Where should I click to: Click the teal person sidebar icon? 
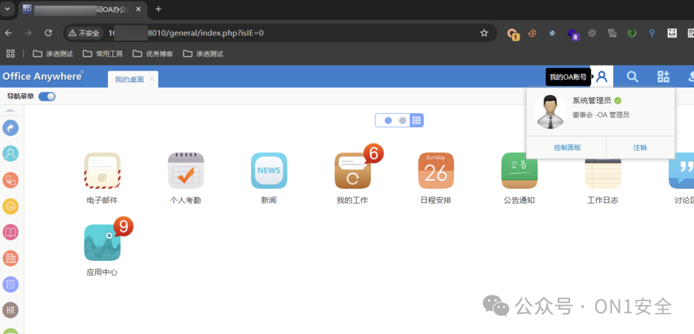pos(11,154)
